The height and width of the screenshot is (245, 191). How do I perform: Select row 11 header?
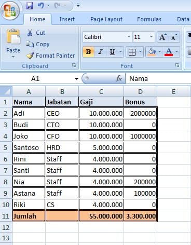pyautogui.click(x=6, y=216)
